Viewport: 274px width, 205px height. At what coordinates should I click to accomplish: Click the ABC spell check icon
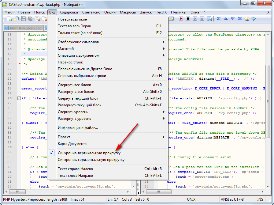254,19
